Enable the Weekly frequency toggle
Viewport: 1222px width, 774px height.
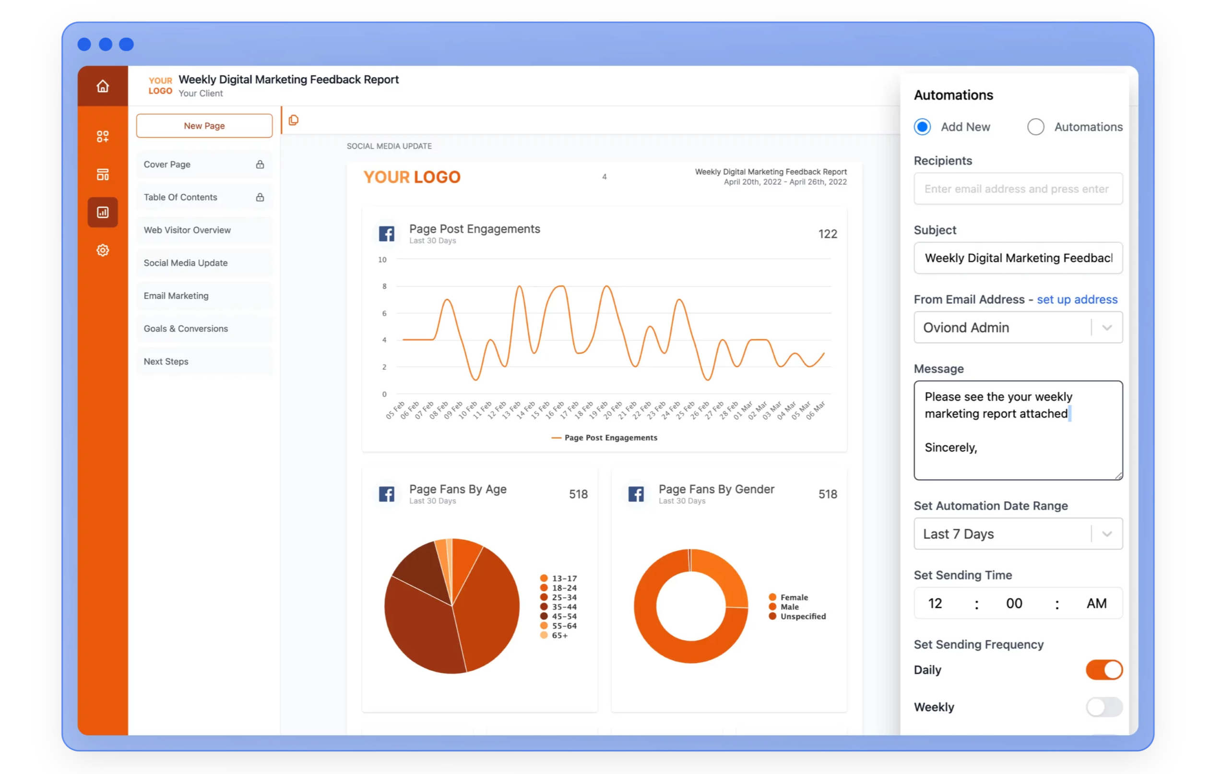click(x=1104, y=707)
